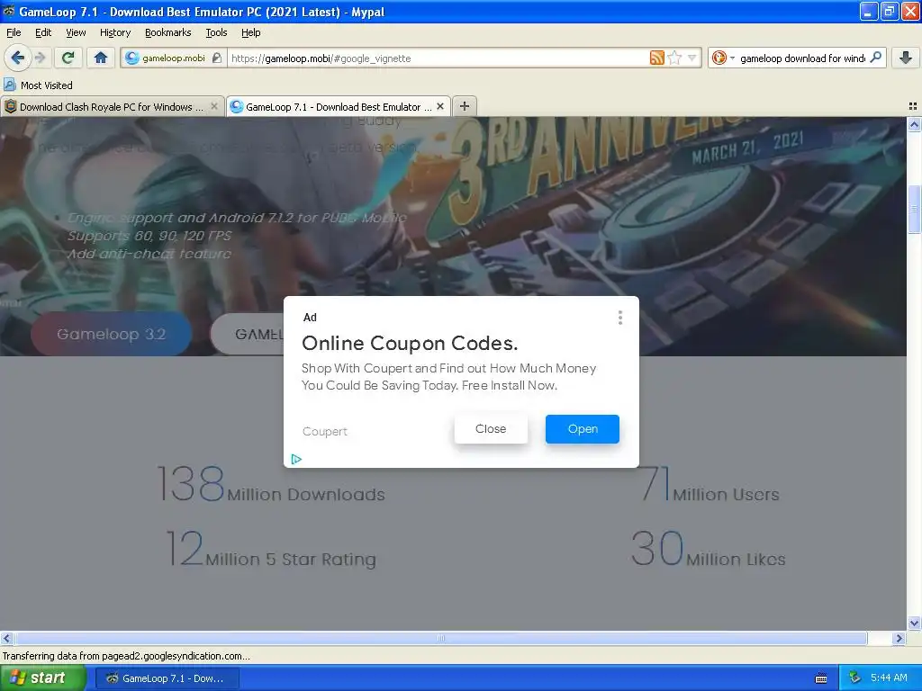Screen dimensions: 922x691
Task: Click the Online Coupon Codes headline
Action: click(x=410, y=343)
